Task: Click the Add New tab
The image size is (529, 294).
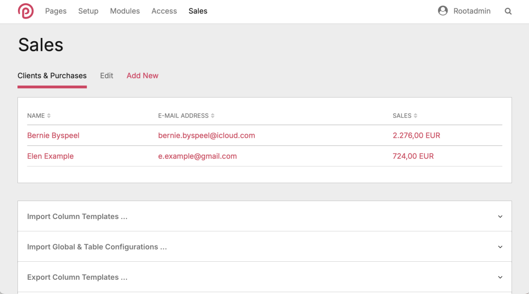Action: pyautogui.click(x=142, y=75)
